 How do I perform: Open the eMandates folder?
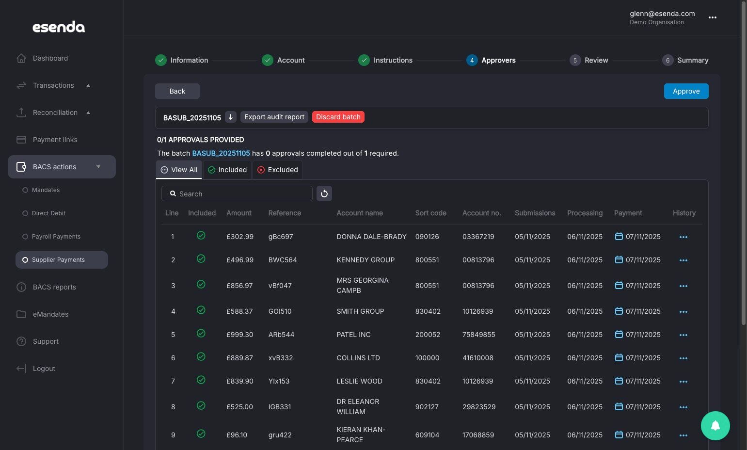tap(50, 314)
